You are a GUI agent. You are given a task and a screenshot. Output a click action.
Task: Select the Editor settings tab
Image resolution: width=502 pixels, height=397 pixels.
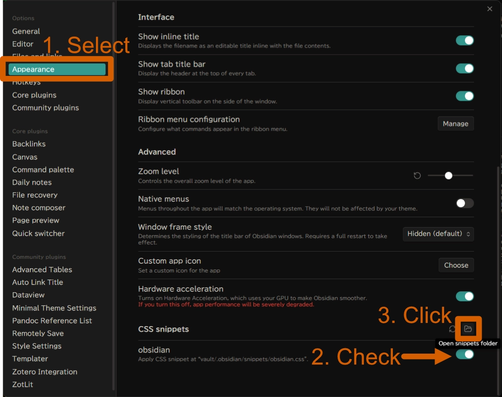[x=23, y=44]
